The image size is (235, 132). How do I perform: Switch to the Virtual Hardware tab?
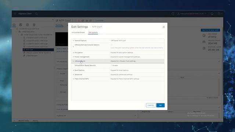pyautogui.click(x=78, y=33)
